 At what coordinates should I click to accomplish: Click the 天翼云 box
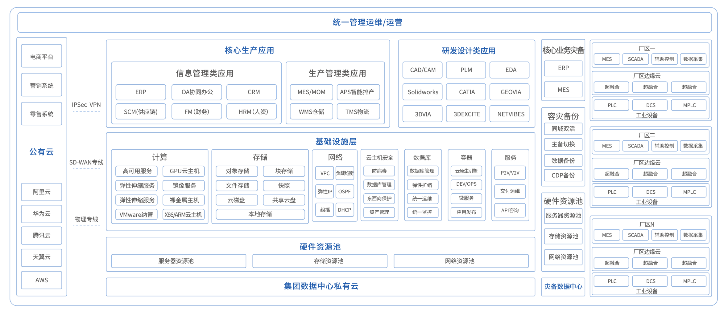[42, 258]
